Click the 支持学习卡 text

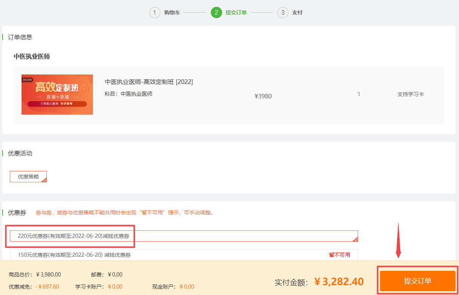[x=410, y=94]
